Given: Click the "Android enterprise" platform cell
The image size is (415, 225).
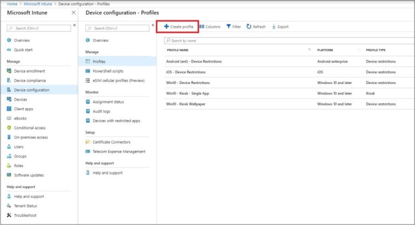Looking at the screenshot, I should coord(332,62).
